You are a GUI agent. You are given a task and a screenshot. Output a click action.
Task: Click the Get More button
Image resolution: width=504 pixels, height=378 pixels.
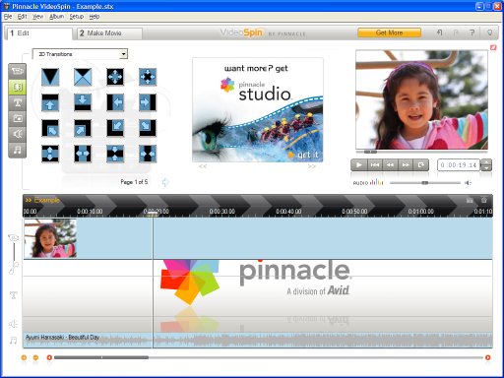click(389, 32)
